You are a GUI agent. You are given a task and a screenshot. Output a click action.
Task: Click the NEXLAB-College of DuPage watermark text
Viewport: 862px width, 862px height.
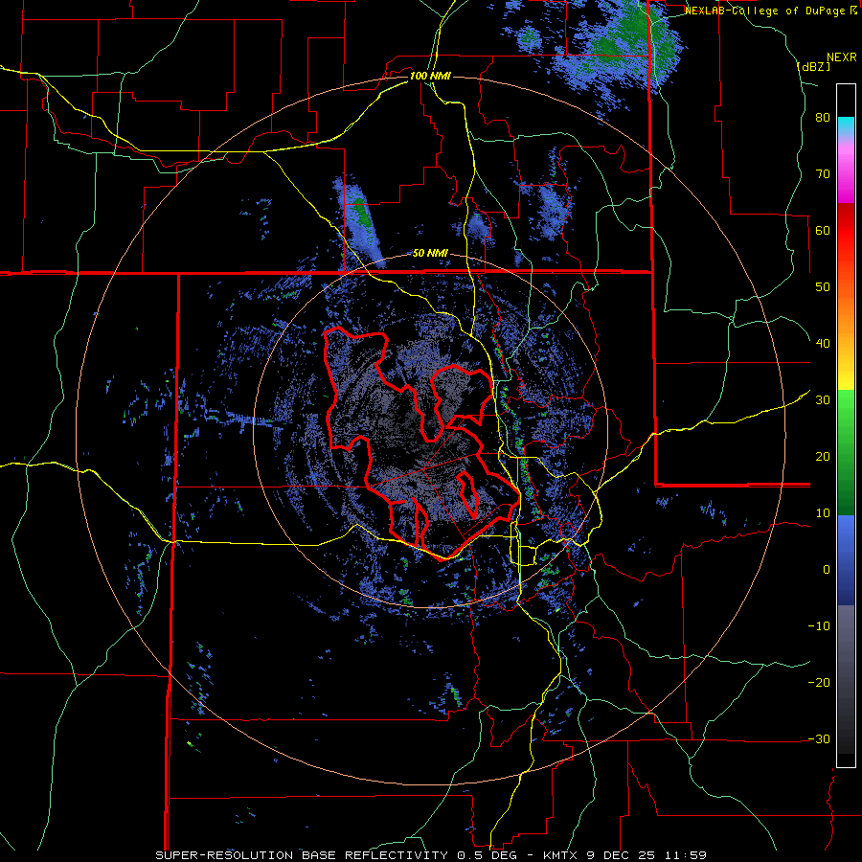(770, 11)
